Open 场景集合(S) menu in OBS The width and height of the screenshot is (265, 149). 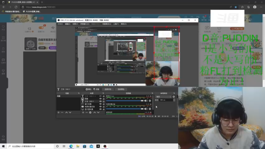[107, 24]
